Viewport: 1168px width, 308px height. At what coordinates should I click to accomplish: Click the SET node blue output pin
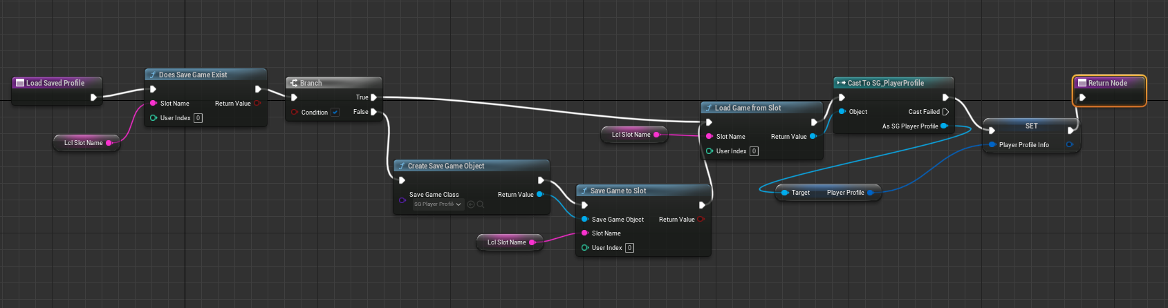[1070, 145]
